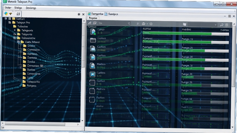Select the 'Telmpso Pre' folder
The width and height of the screenshot is (237, 133).
[31, 82]
